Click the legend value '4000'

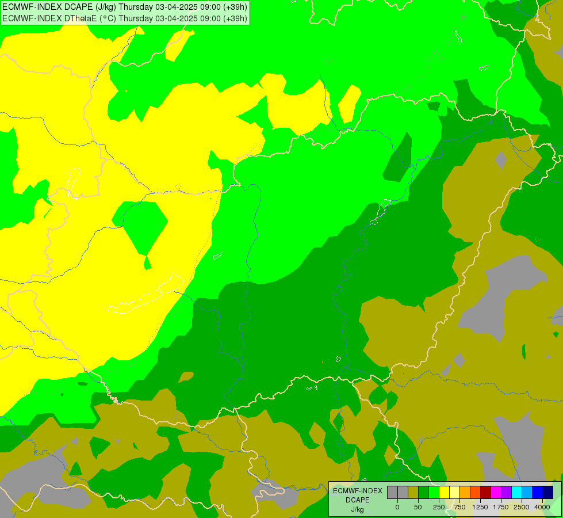point(542,507)
